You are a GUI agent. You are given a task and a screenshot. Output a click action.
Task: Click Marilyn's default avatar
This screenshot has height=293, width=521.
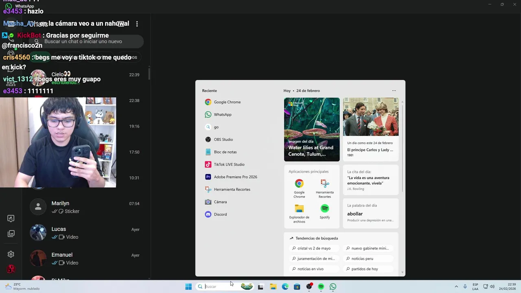coord(38,207)
